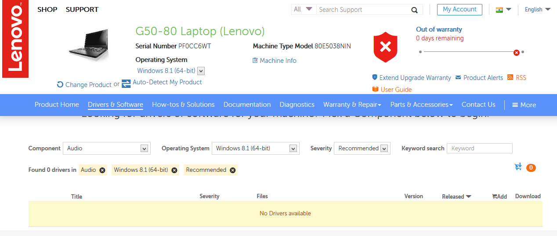Expand the Parts & Accessories menu

pos(422,105)
